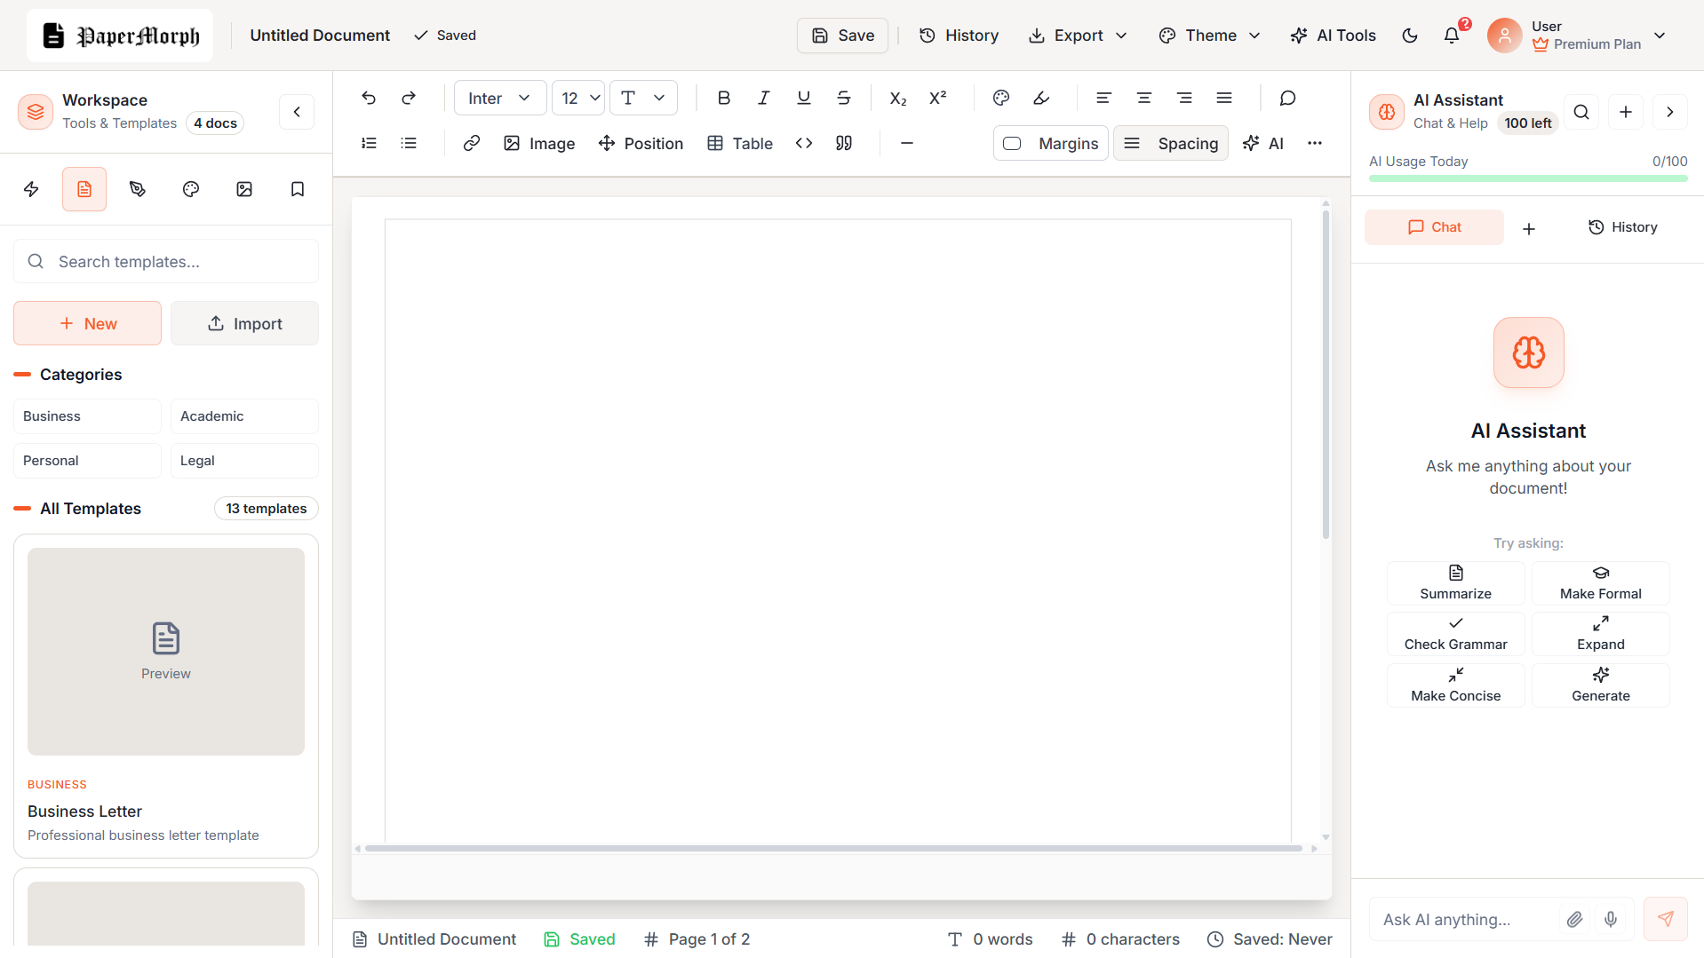
Task: Toggle dark mode with moon icon
Action: 1410,36
